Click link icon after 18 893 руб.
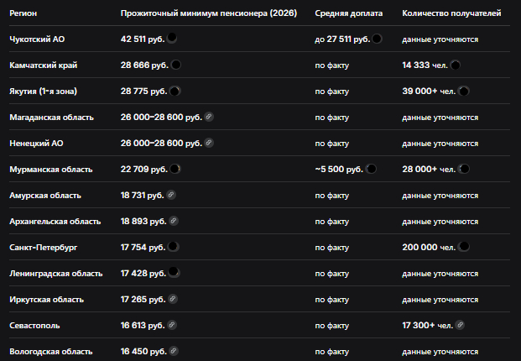Screen dimensions: 521x361 pos(174,221)
